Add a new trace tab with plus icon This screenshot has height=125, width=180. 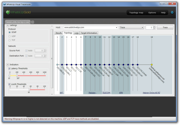tap(33, 22)
